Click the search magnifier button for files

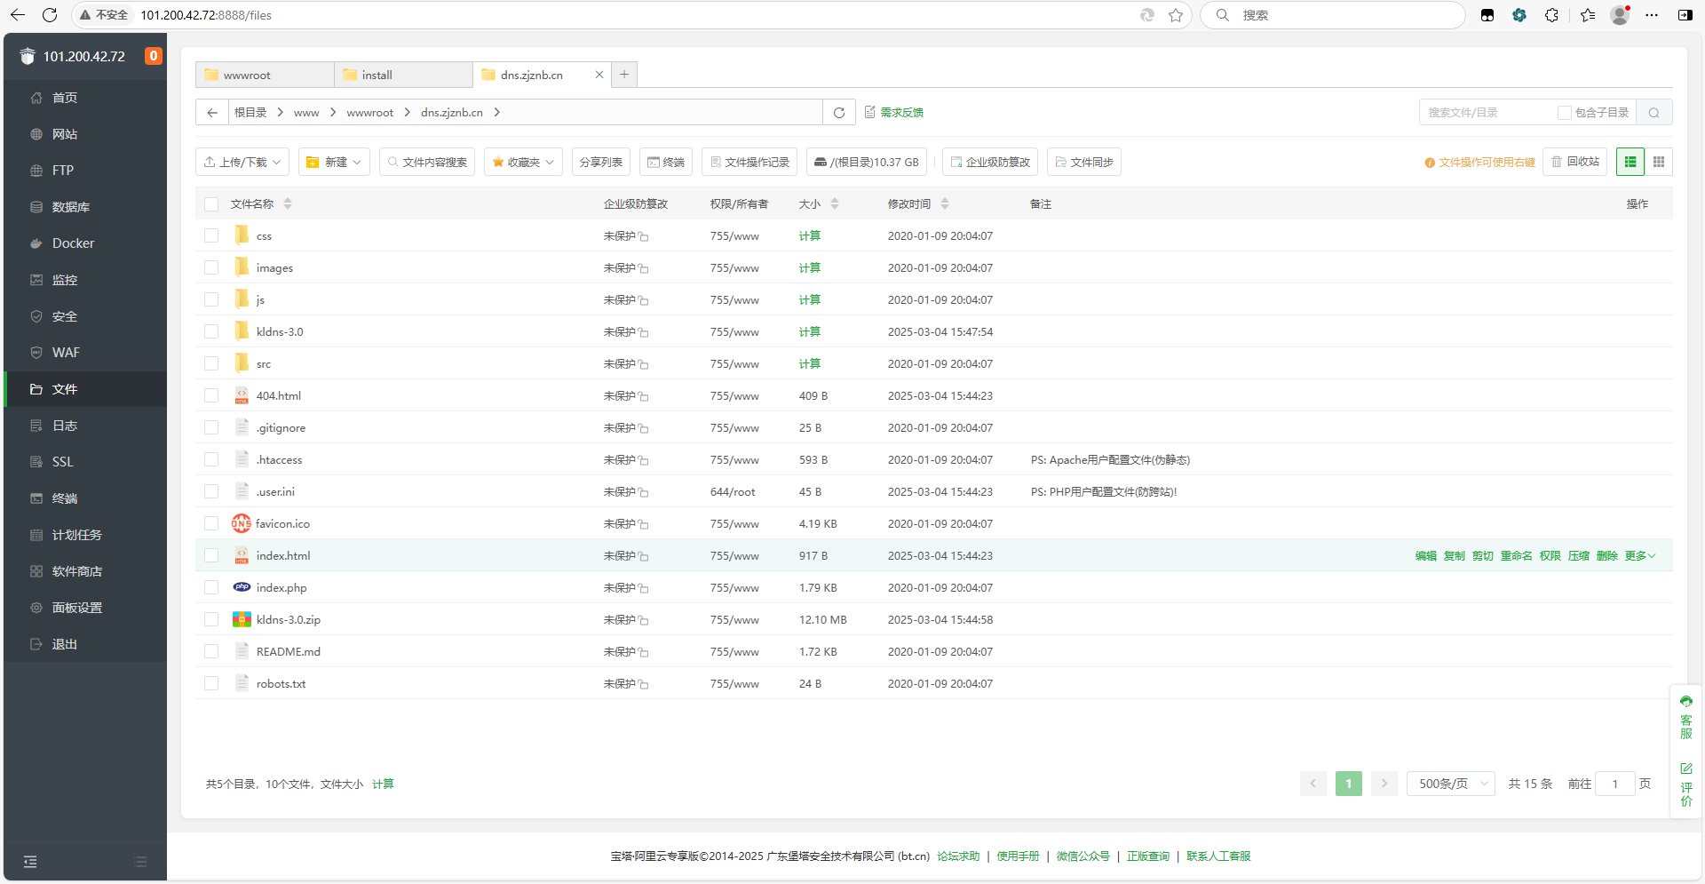click(1653, 113)
